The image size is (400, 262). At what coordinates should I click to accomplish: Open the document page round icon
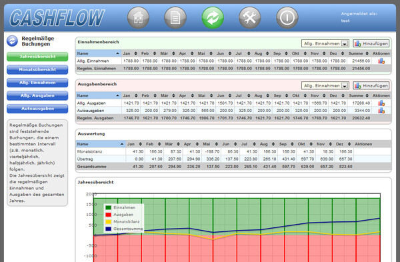click(x=175, y=17)
